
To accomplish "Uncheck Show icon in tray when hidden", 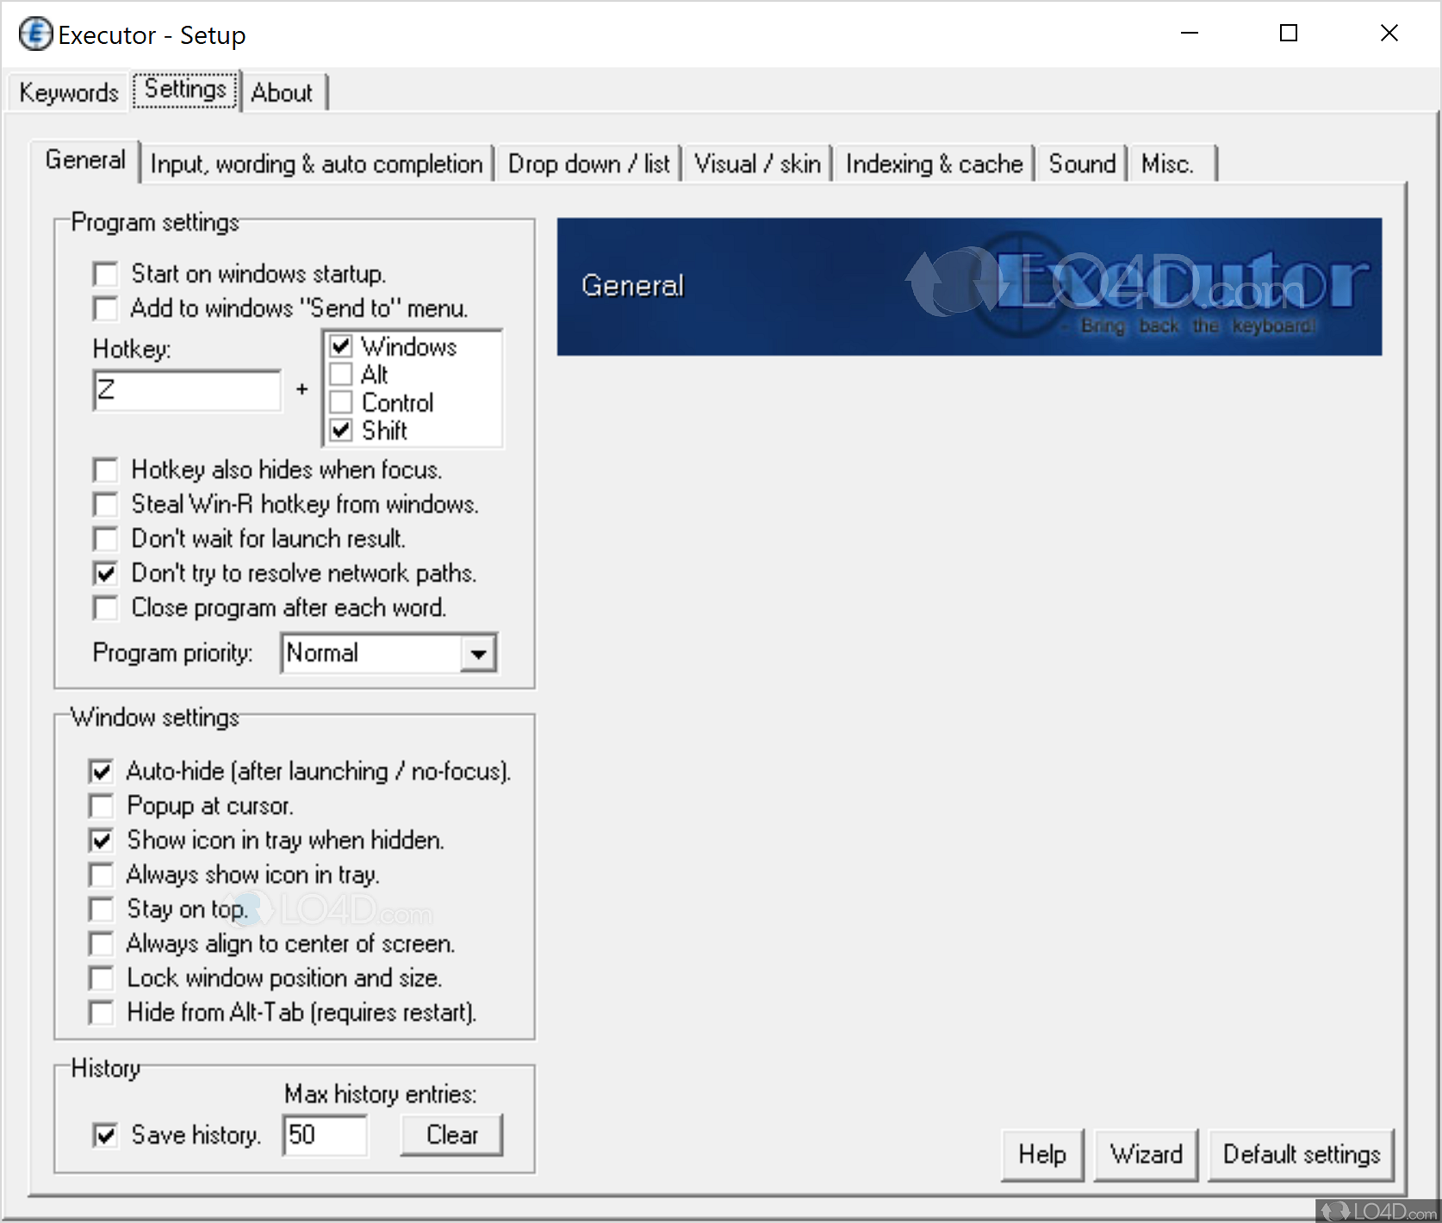I will coord(101,840).
